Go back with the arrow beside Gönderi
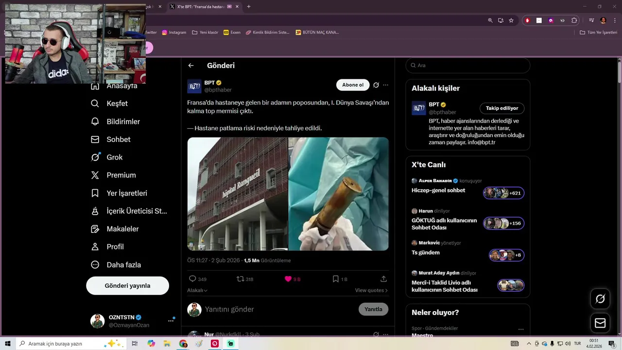The width and height of the screenshot is (622, 350). coord(191,66)
